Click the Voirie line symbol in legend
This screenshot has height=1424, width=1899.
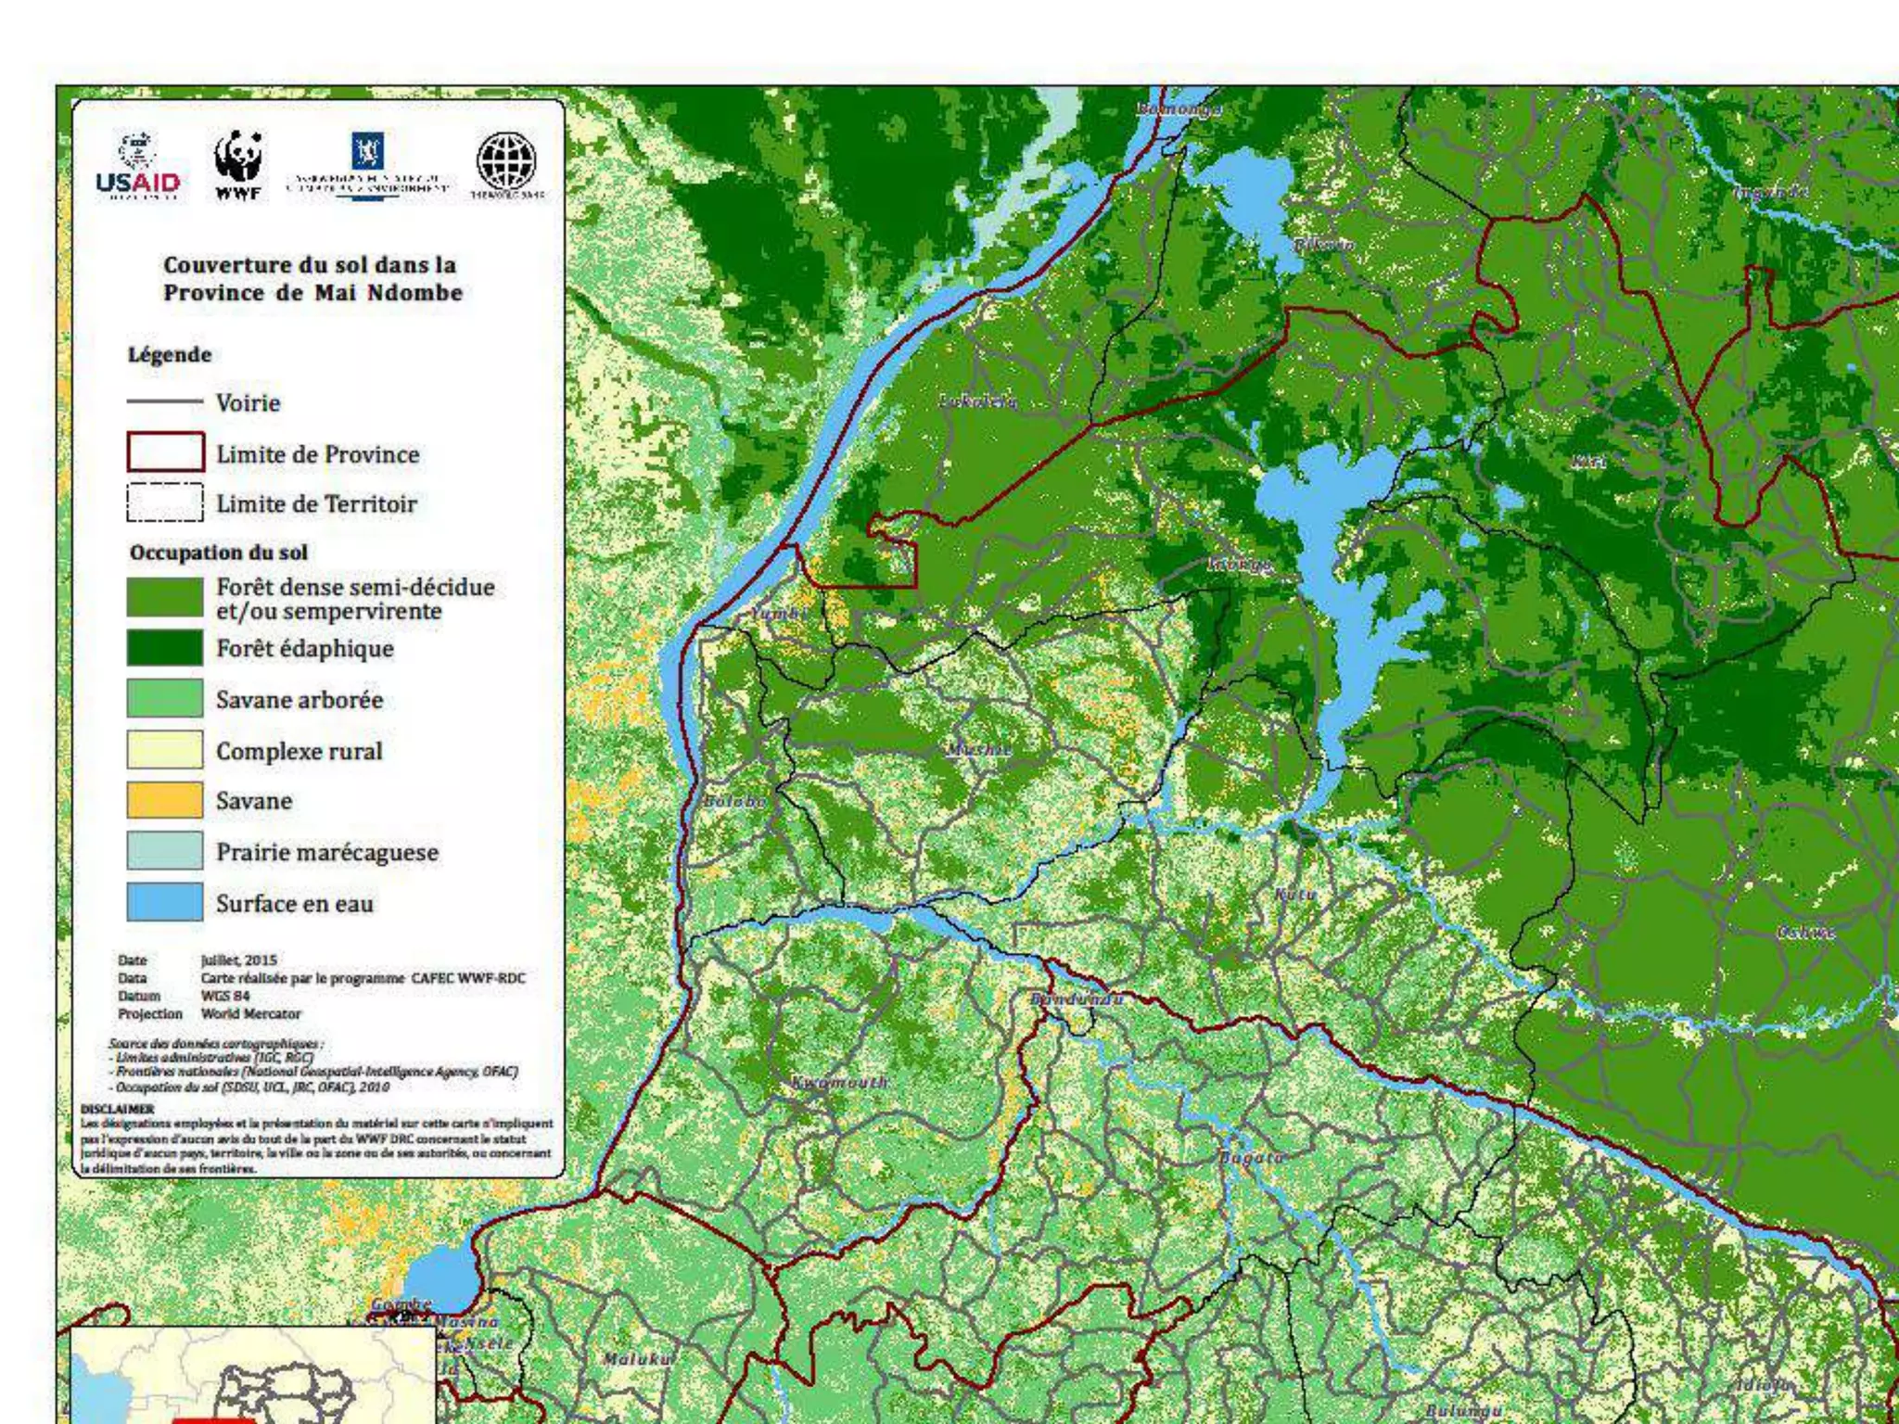pos(164,401)
